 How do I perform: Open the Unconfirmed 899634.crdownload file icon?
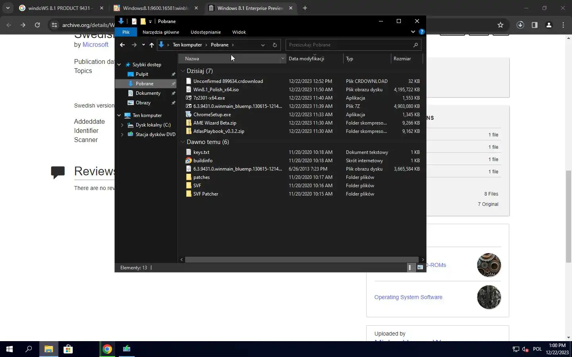189,81
